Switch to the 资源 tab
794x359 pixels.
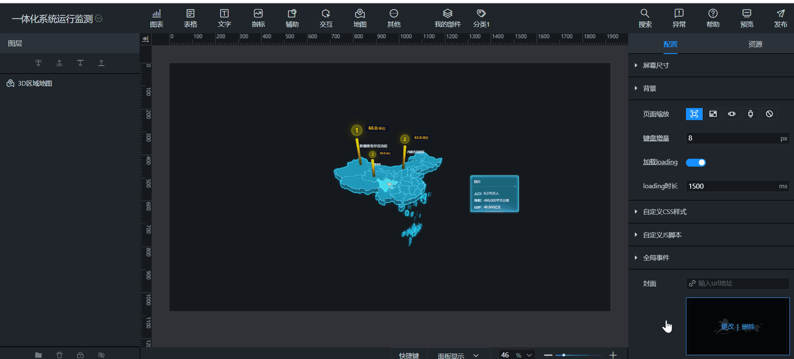(755, 44)
